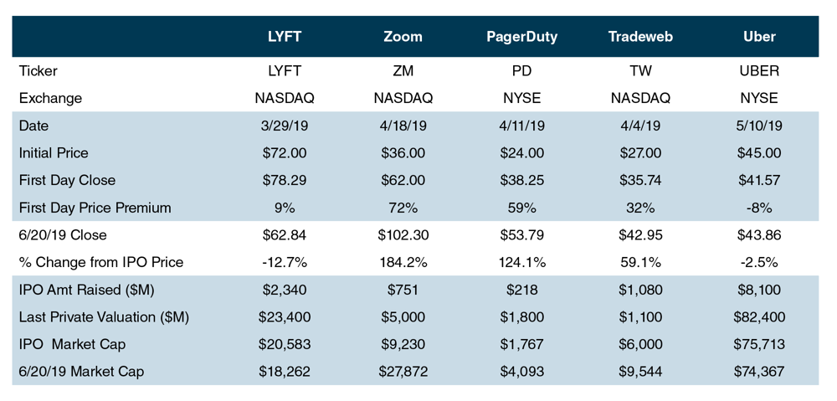Screen dimensions: 837x401
Task: Click Zoom's 6/20/19 close of $102.30
Action: [403, 235]
